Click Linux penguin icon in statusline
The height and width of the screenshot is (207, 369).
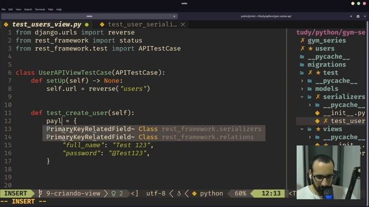(x=179, y=193)
